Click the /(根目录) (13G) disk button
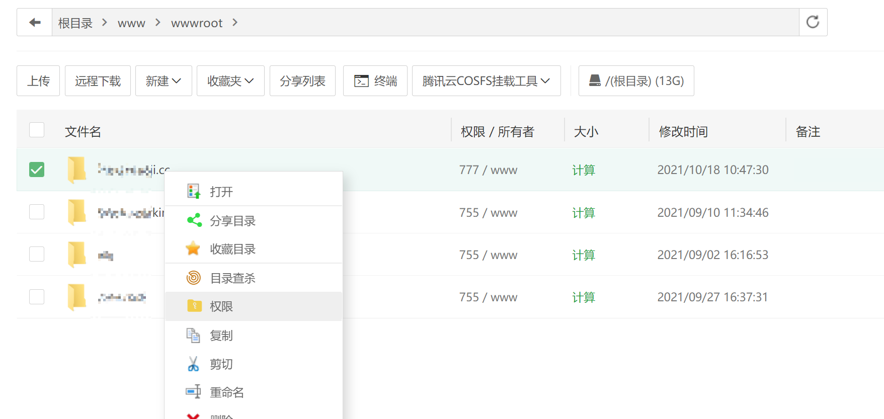Screen dimensions: 884x419 pyautogui.click(x=636, y=80)
